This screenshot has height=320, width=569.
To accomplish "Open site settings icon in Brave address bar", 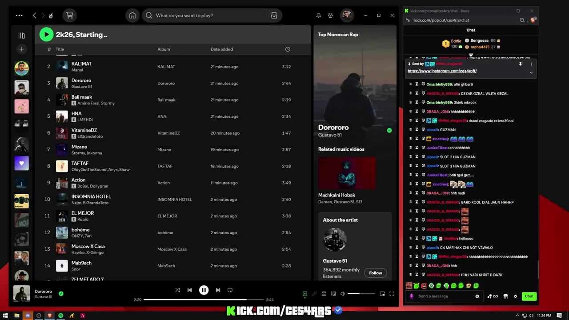I will coord(408,20).
